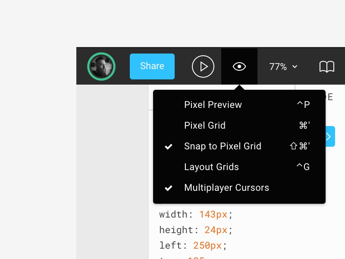
Task: Expand the view options menu arrow notch
Action: [239, 86]
